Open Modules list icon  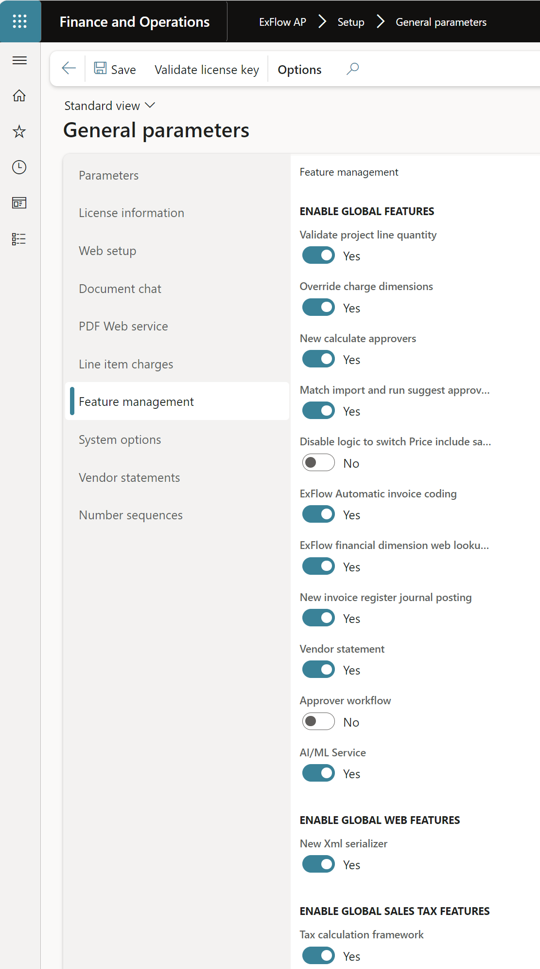tap(19, 239)
